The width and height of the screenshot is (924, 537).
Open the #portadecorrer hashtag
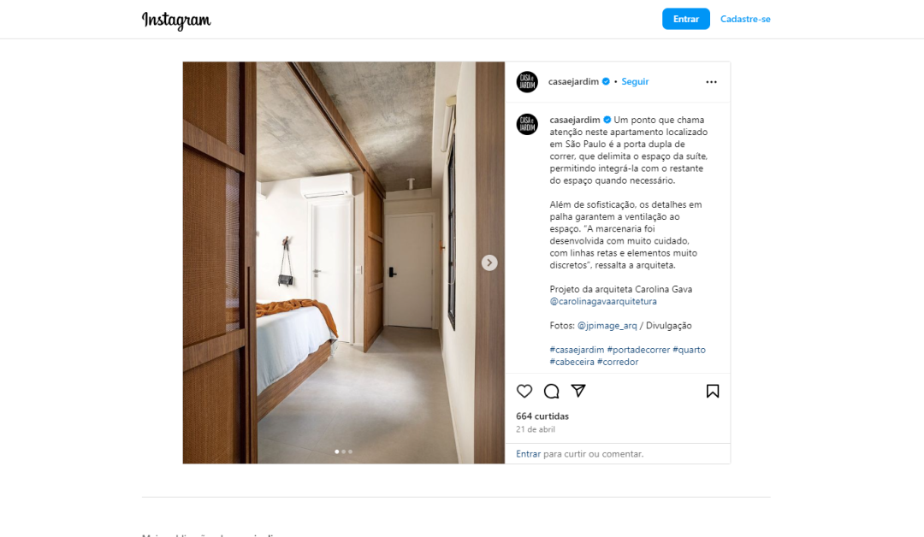pos(638,349)
